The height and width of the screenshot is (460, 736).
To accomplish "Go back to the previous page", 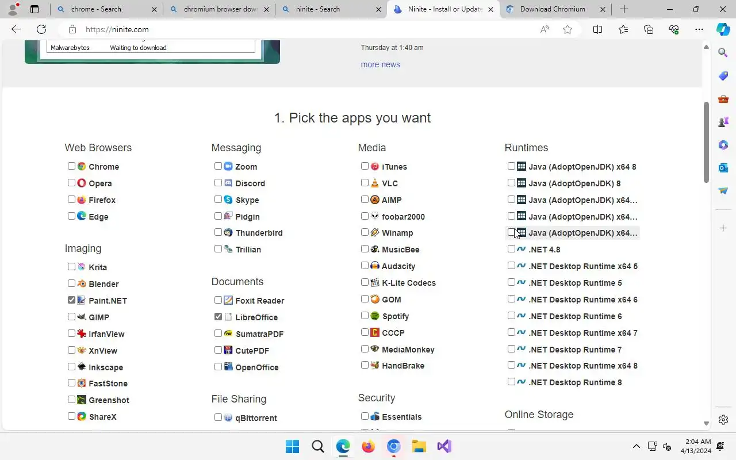I will click(x=16, y=29).
